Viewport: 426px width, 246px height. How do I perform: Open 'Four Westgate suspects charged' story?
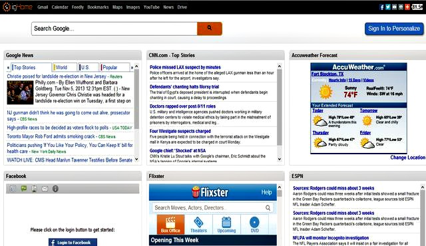click(x=180, y=131)
